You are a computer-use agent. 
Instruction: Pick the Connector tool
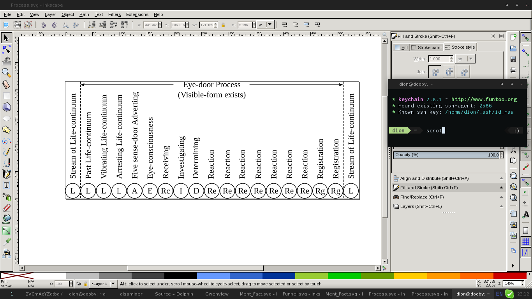(6, 254)
